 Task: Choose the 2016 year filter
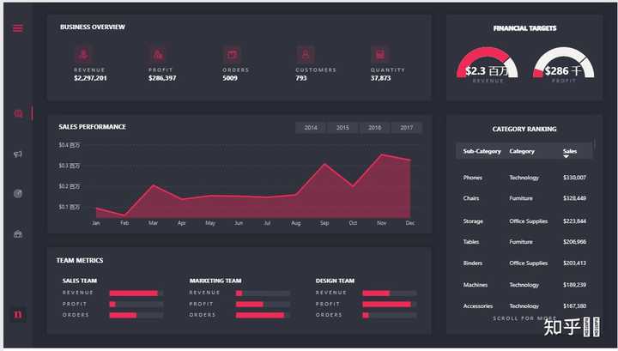tap(374, 128)
